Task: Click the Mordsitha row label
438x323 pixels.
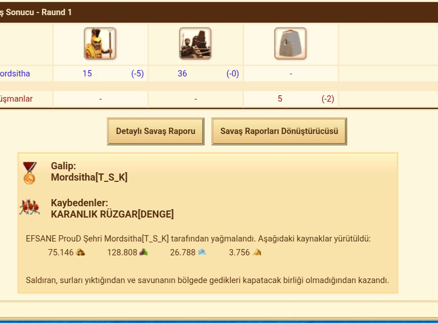Action: (15, 74)
